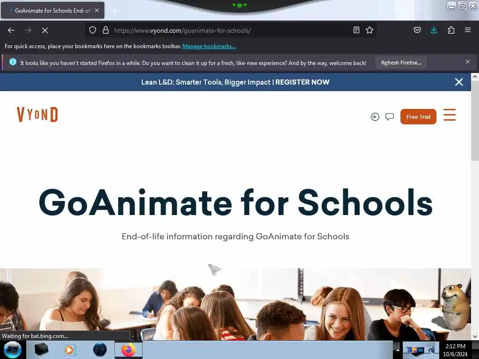Screen dimensions: 479x359
Task: Click the REGISTER NOW banner link
Action: [x=302, y=82]
